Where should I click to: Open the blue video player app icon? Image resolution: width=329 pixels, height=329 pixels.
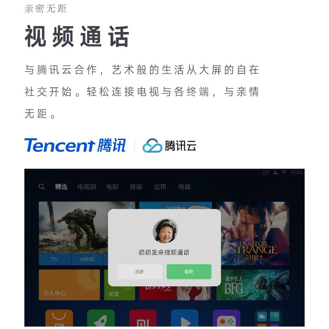click(185, 318)
